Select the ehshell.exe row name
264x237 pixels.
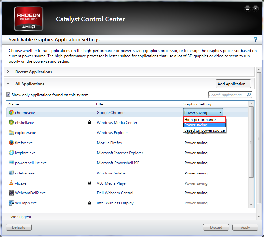pyautogui.click(x=24, y=123)
